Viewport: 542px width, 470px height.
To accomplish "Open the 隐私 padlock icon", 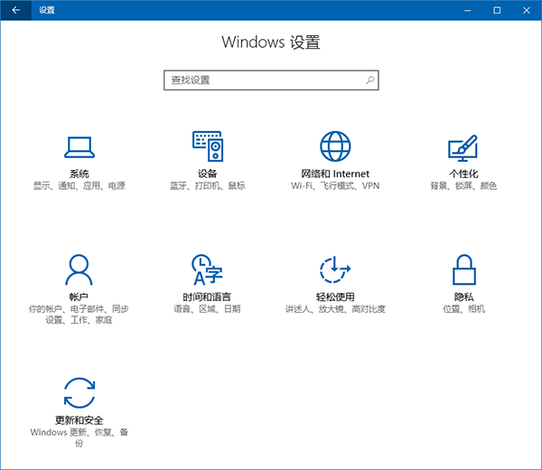I will pos(464,269).
